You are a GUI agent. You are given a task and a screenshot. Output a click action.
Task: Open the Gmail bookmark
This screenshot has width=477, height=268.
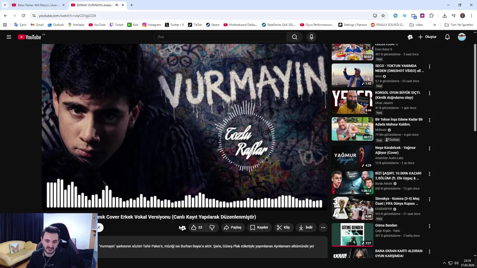37,25
